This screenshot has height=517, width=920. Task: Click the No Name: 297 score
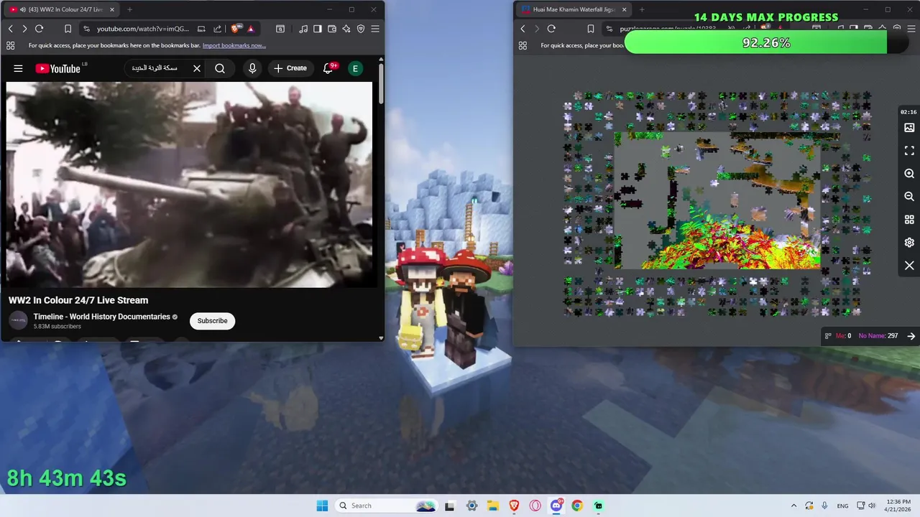coord(878,336)
